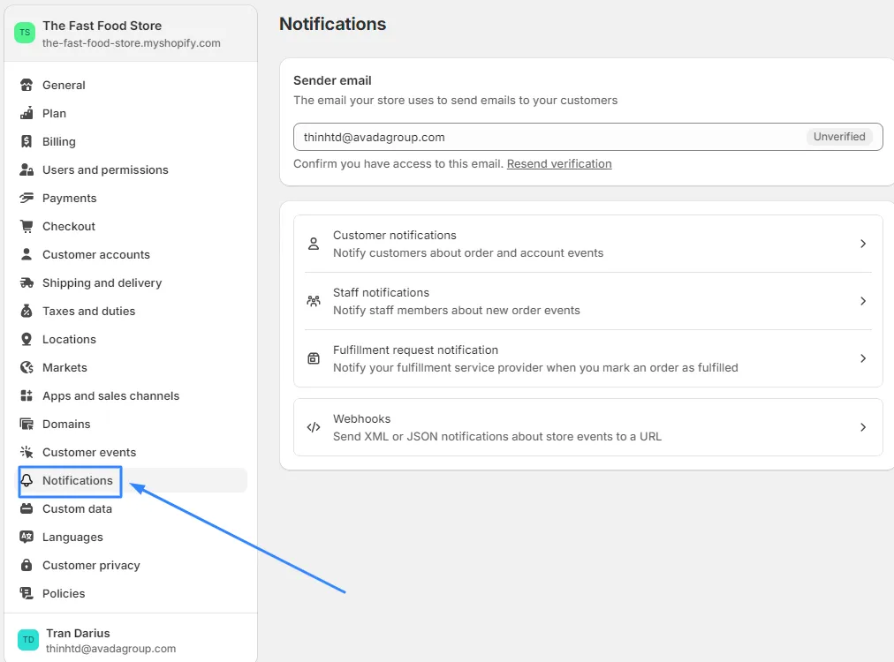Image resolution: width=894 pixels, height=662 pixels.
Task: Click the Fulfillment request notification box icon
Action: [x=314, y=358]
